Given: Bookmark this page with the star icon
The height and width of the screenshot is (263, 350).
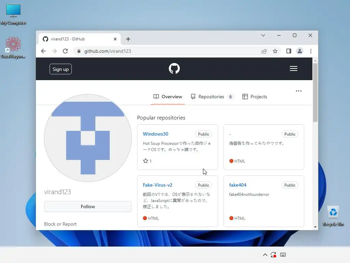Looking at the screenshot, I should point(275,51).
